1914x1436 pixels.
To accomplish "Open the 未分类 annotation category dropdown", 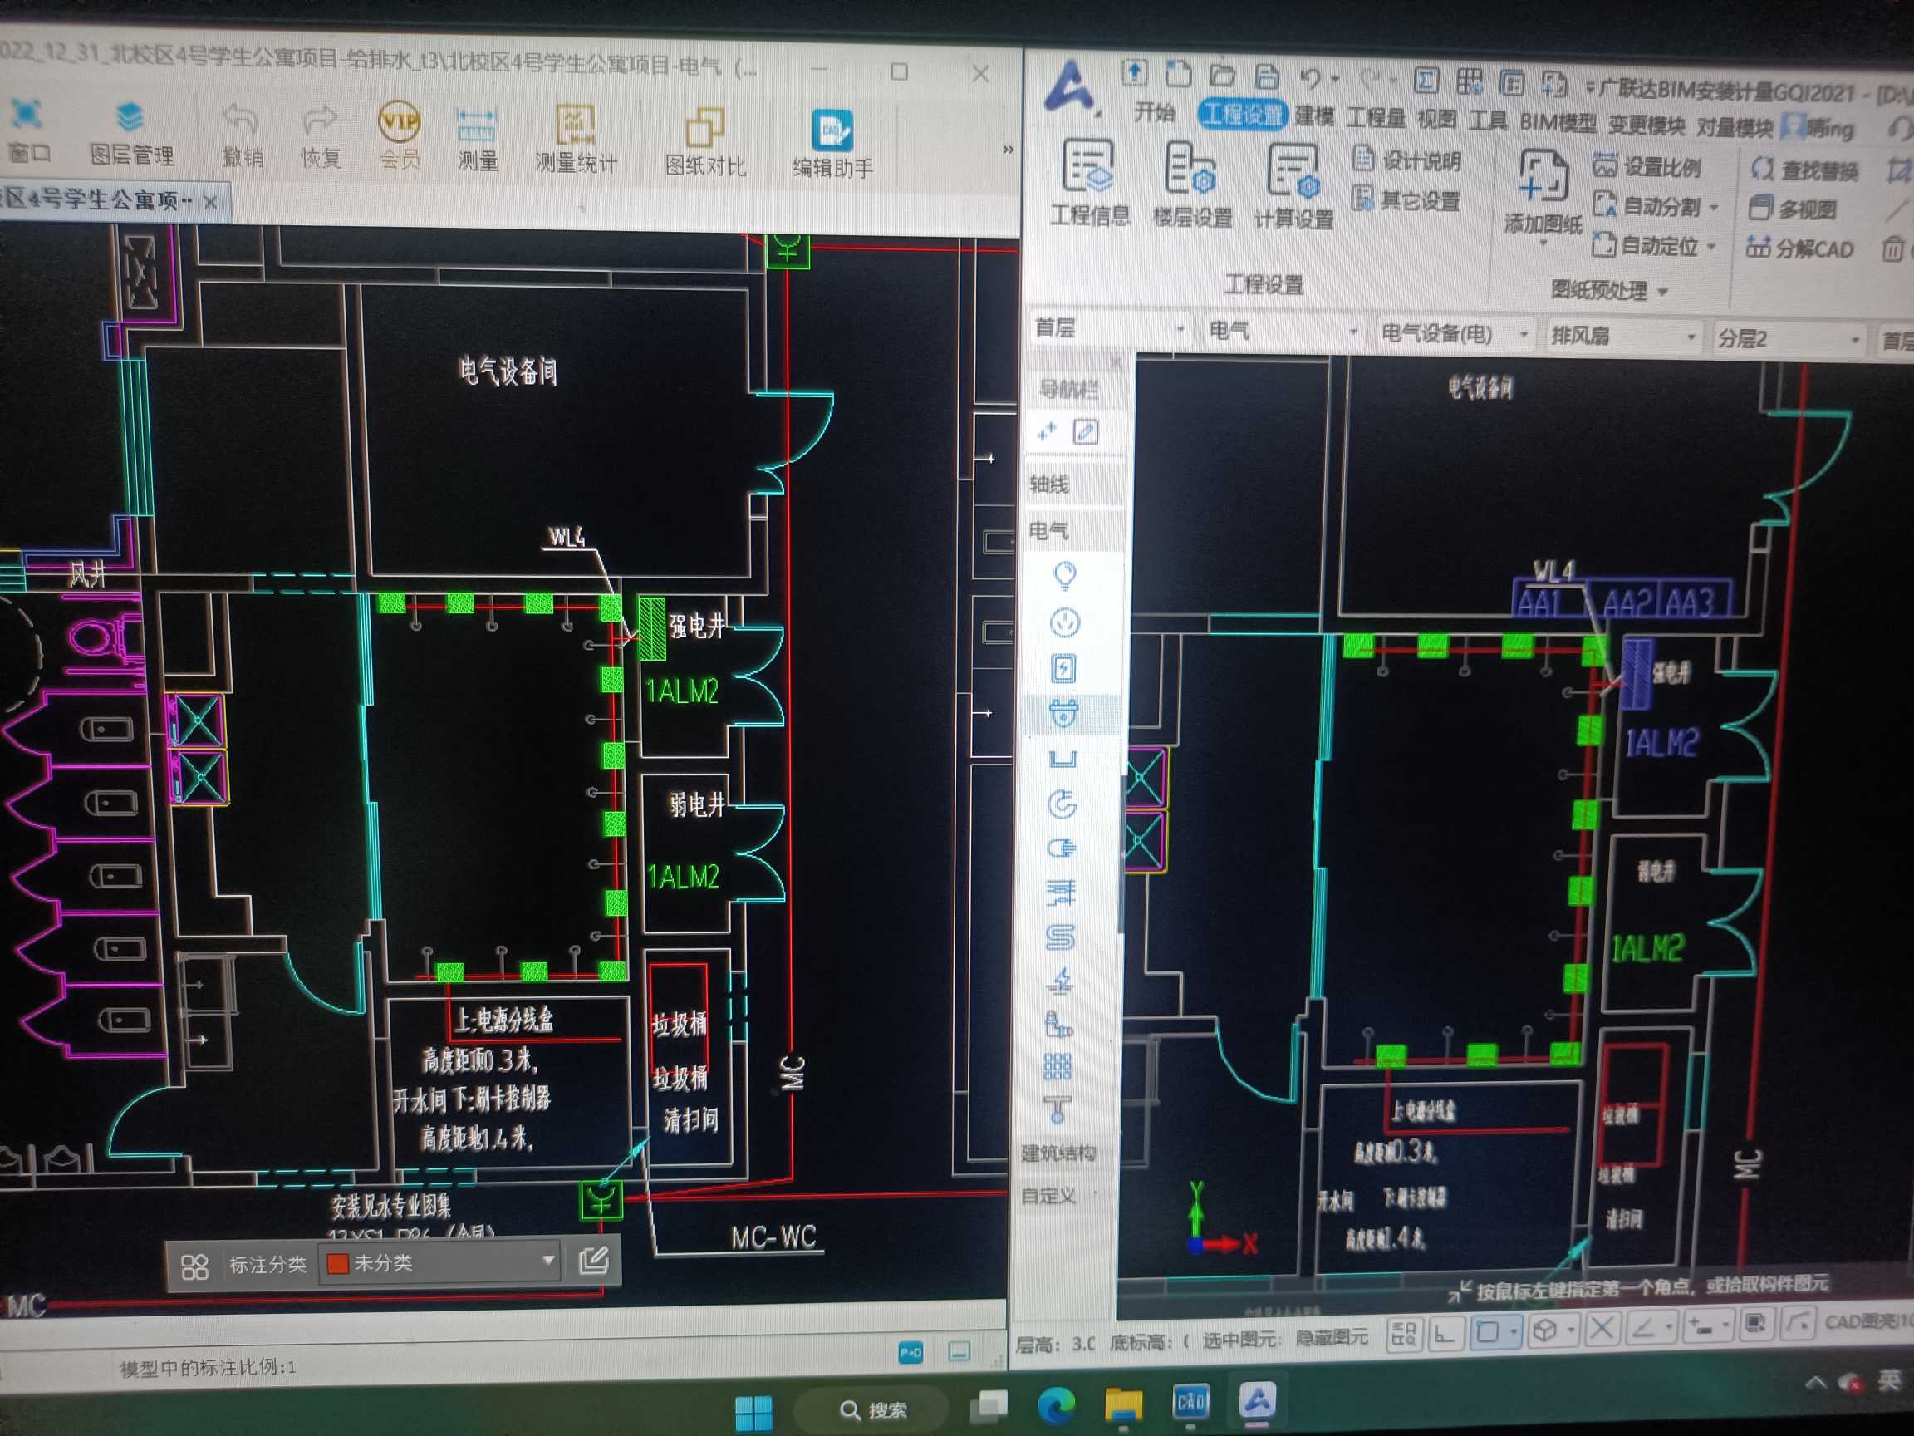I will click(439, 1263).
